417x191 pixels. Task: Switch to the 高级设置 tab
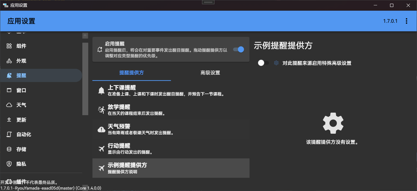pos(210,72)
